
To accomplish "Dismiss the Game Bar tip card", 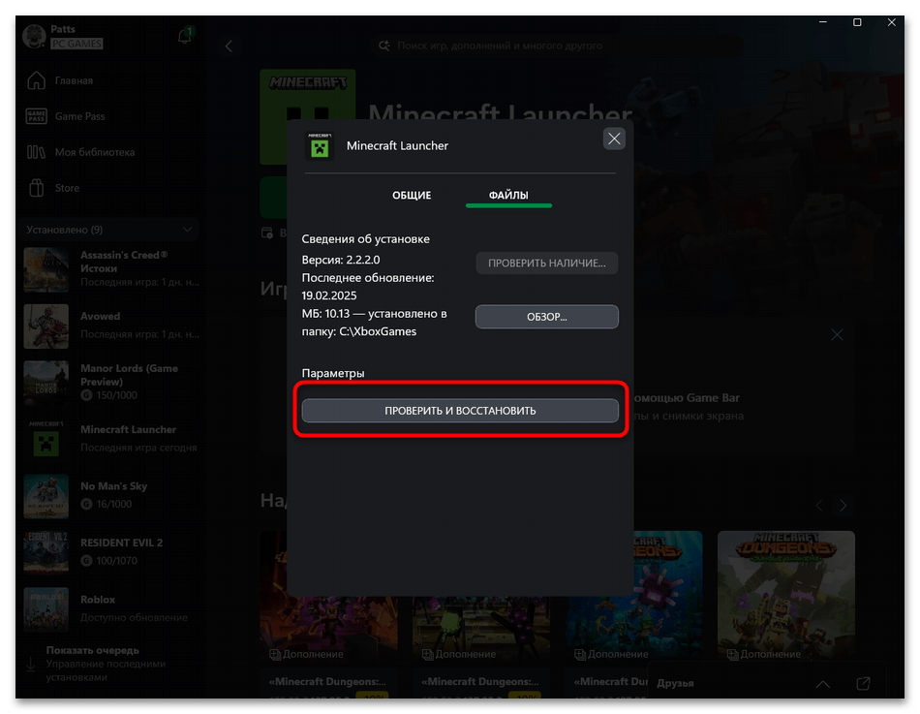I will (838, 335).
